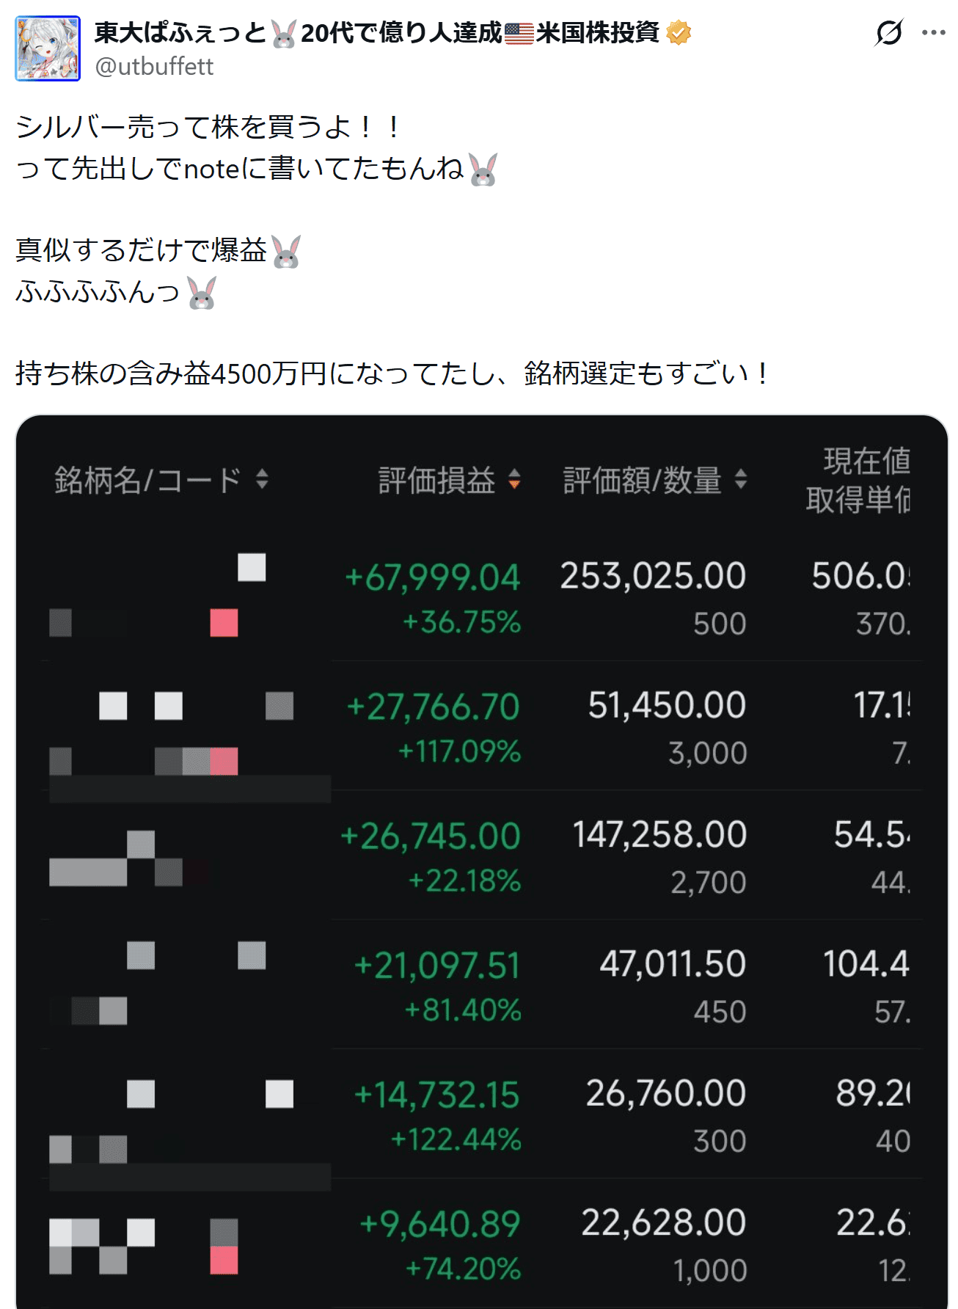Click the +81.40% gain row
958x1309 pixels.
pos(463,1010)
